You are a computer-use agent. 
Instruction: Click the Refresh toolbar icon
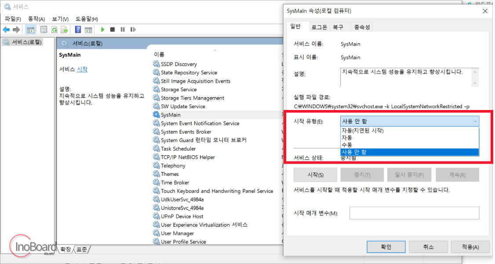point(55,29)
